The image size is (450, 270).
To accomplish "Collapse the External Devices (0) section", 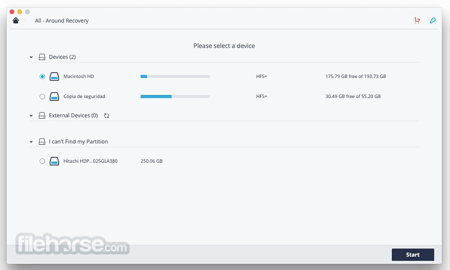I will [31, 116].
